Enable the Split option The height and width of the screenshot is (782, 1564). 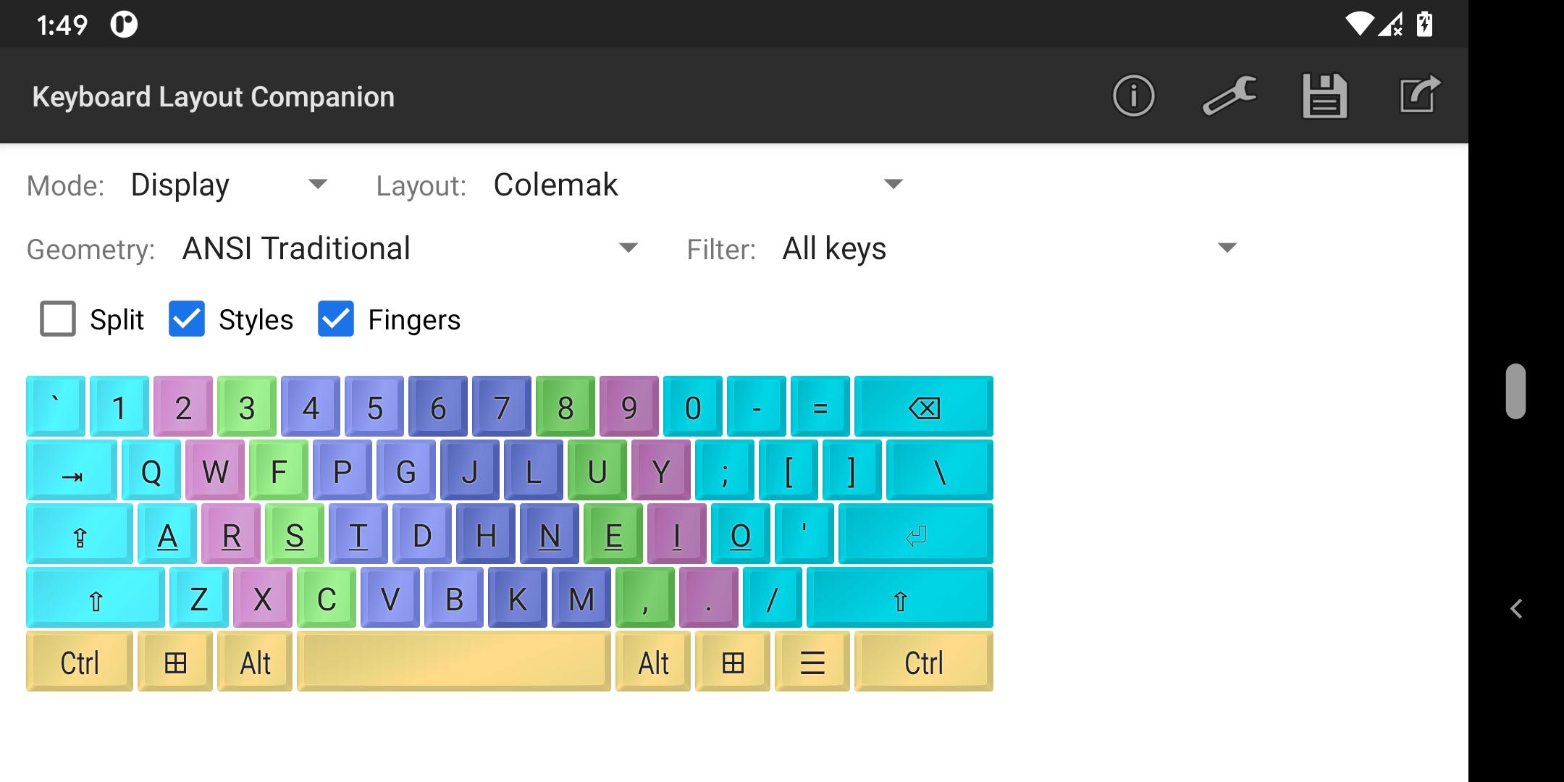[57, 319]
